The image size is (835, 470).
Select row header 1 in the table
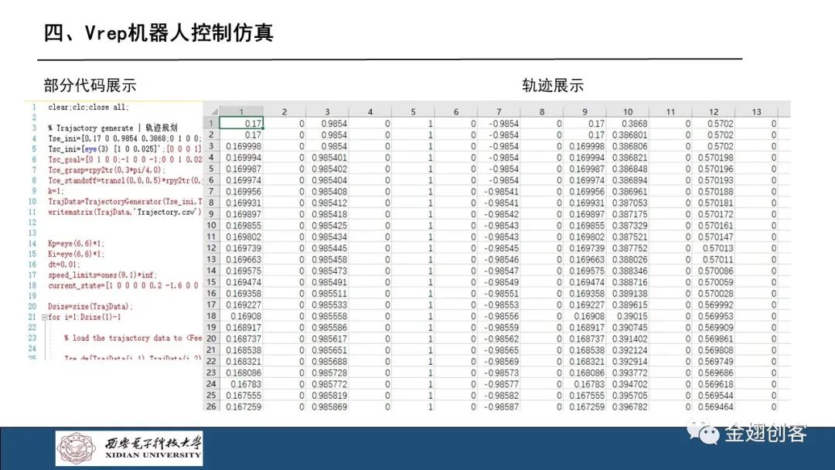[211, 124]
